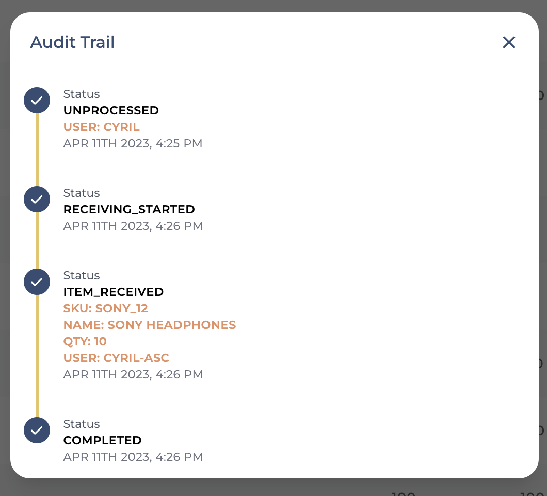547x496 pixels.
Task: Click the RECEIVING_STARTED checkmark icon
Action: coord(37,200)
